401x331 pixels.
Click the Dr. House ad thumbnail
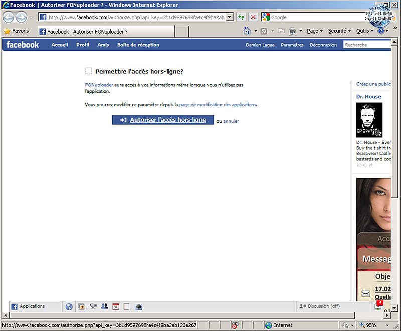tap(369, 120)
